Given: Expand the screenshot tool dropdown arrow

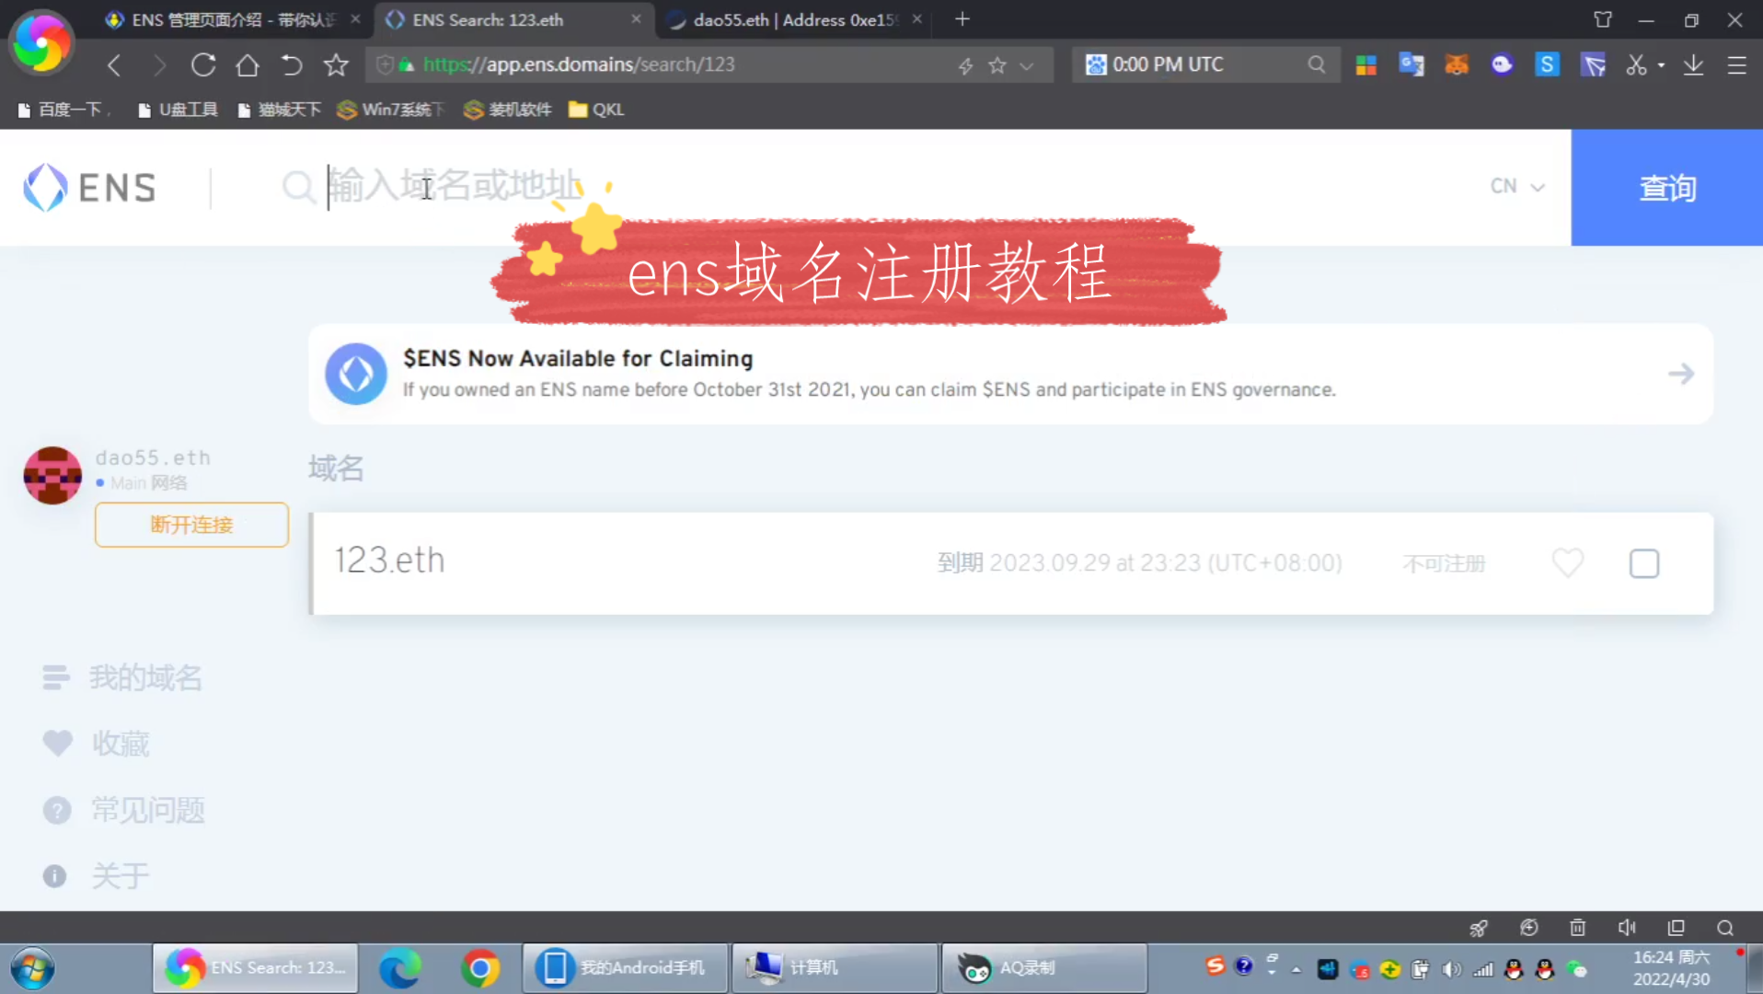Looking at the screenshot, I should pyautogui.click(x=1661, y=66).
